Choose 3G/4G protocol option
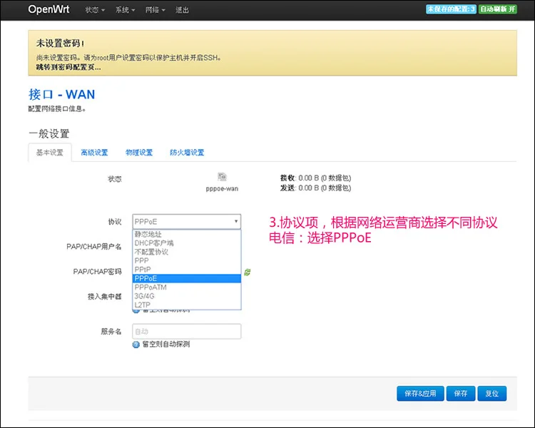The image size is (535, 428). [187, 296]
